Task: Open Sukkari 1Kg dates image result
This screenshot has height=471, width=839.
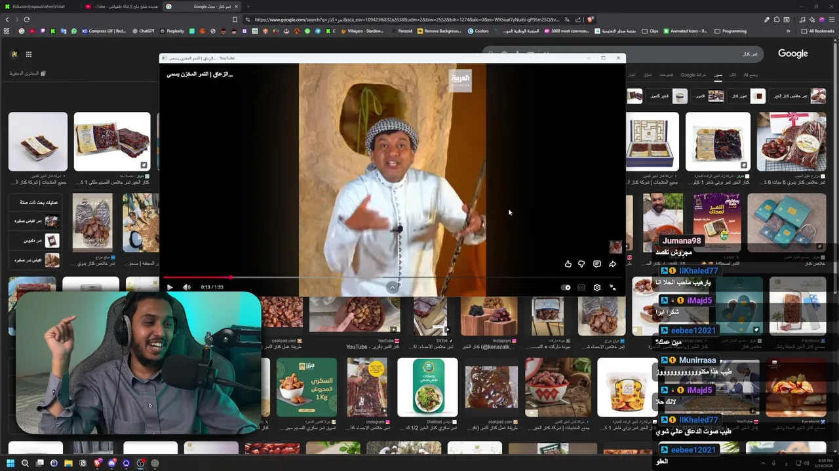Action: pyautogui.click(x=307, y=387)
